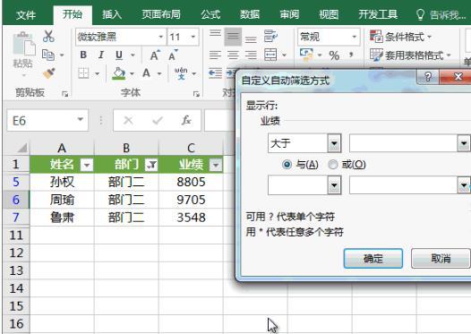Expand the second condition operator dropdown
This screenshot has width=471, height=334.
334,185
